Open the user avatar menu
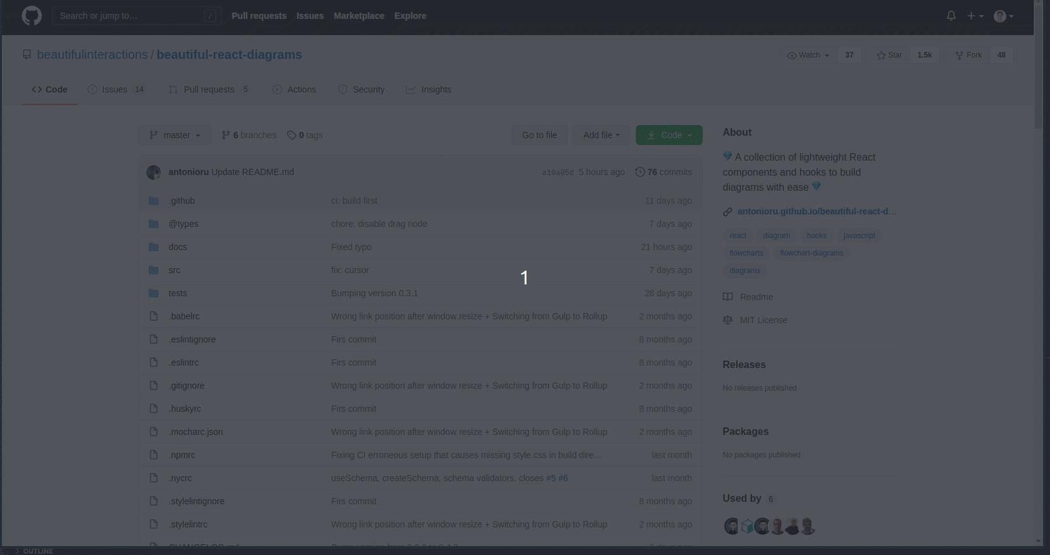The height and width of the screenshot is (555, 1050). (1004, 16)
